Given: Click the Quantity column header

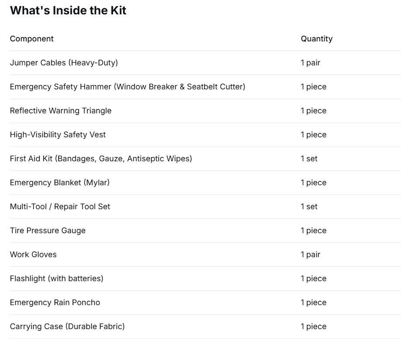Looking at the screenshot, I should click(317, 39).
